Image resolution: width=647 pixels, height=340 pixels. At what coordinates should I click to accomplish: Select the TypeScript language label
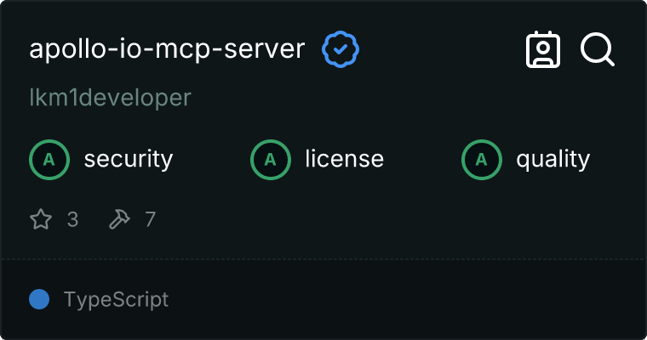point(116,299)
